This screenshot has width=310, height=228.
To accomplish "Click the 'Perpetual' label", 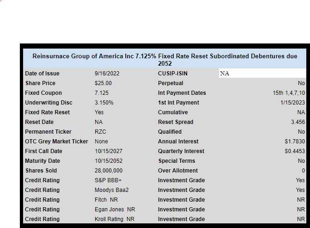I will point(170,83).
